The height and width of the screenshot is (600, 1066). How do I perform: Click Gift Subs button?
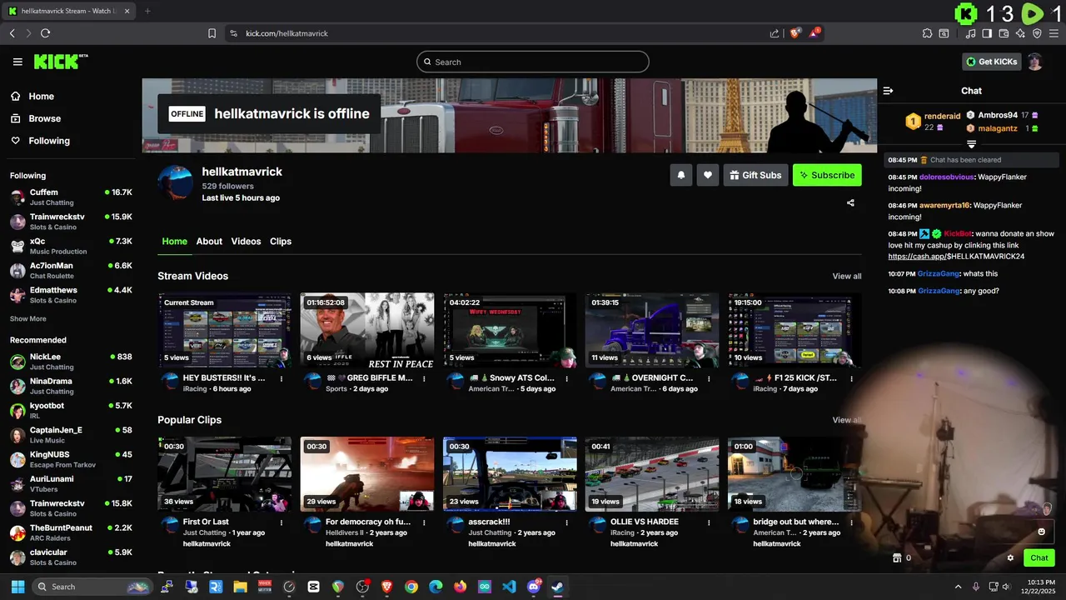point(755,175)
